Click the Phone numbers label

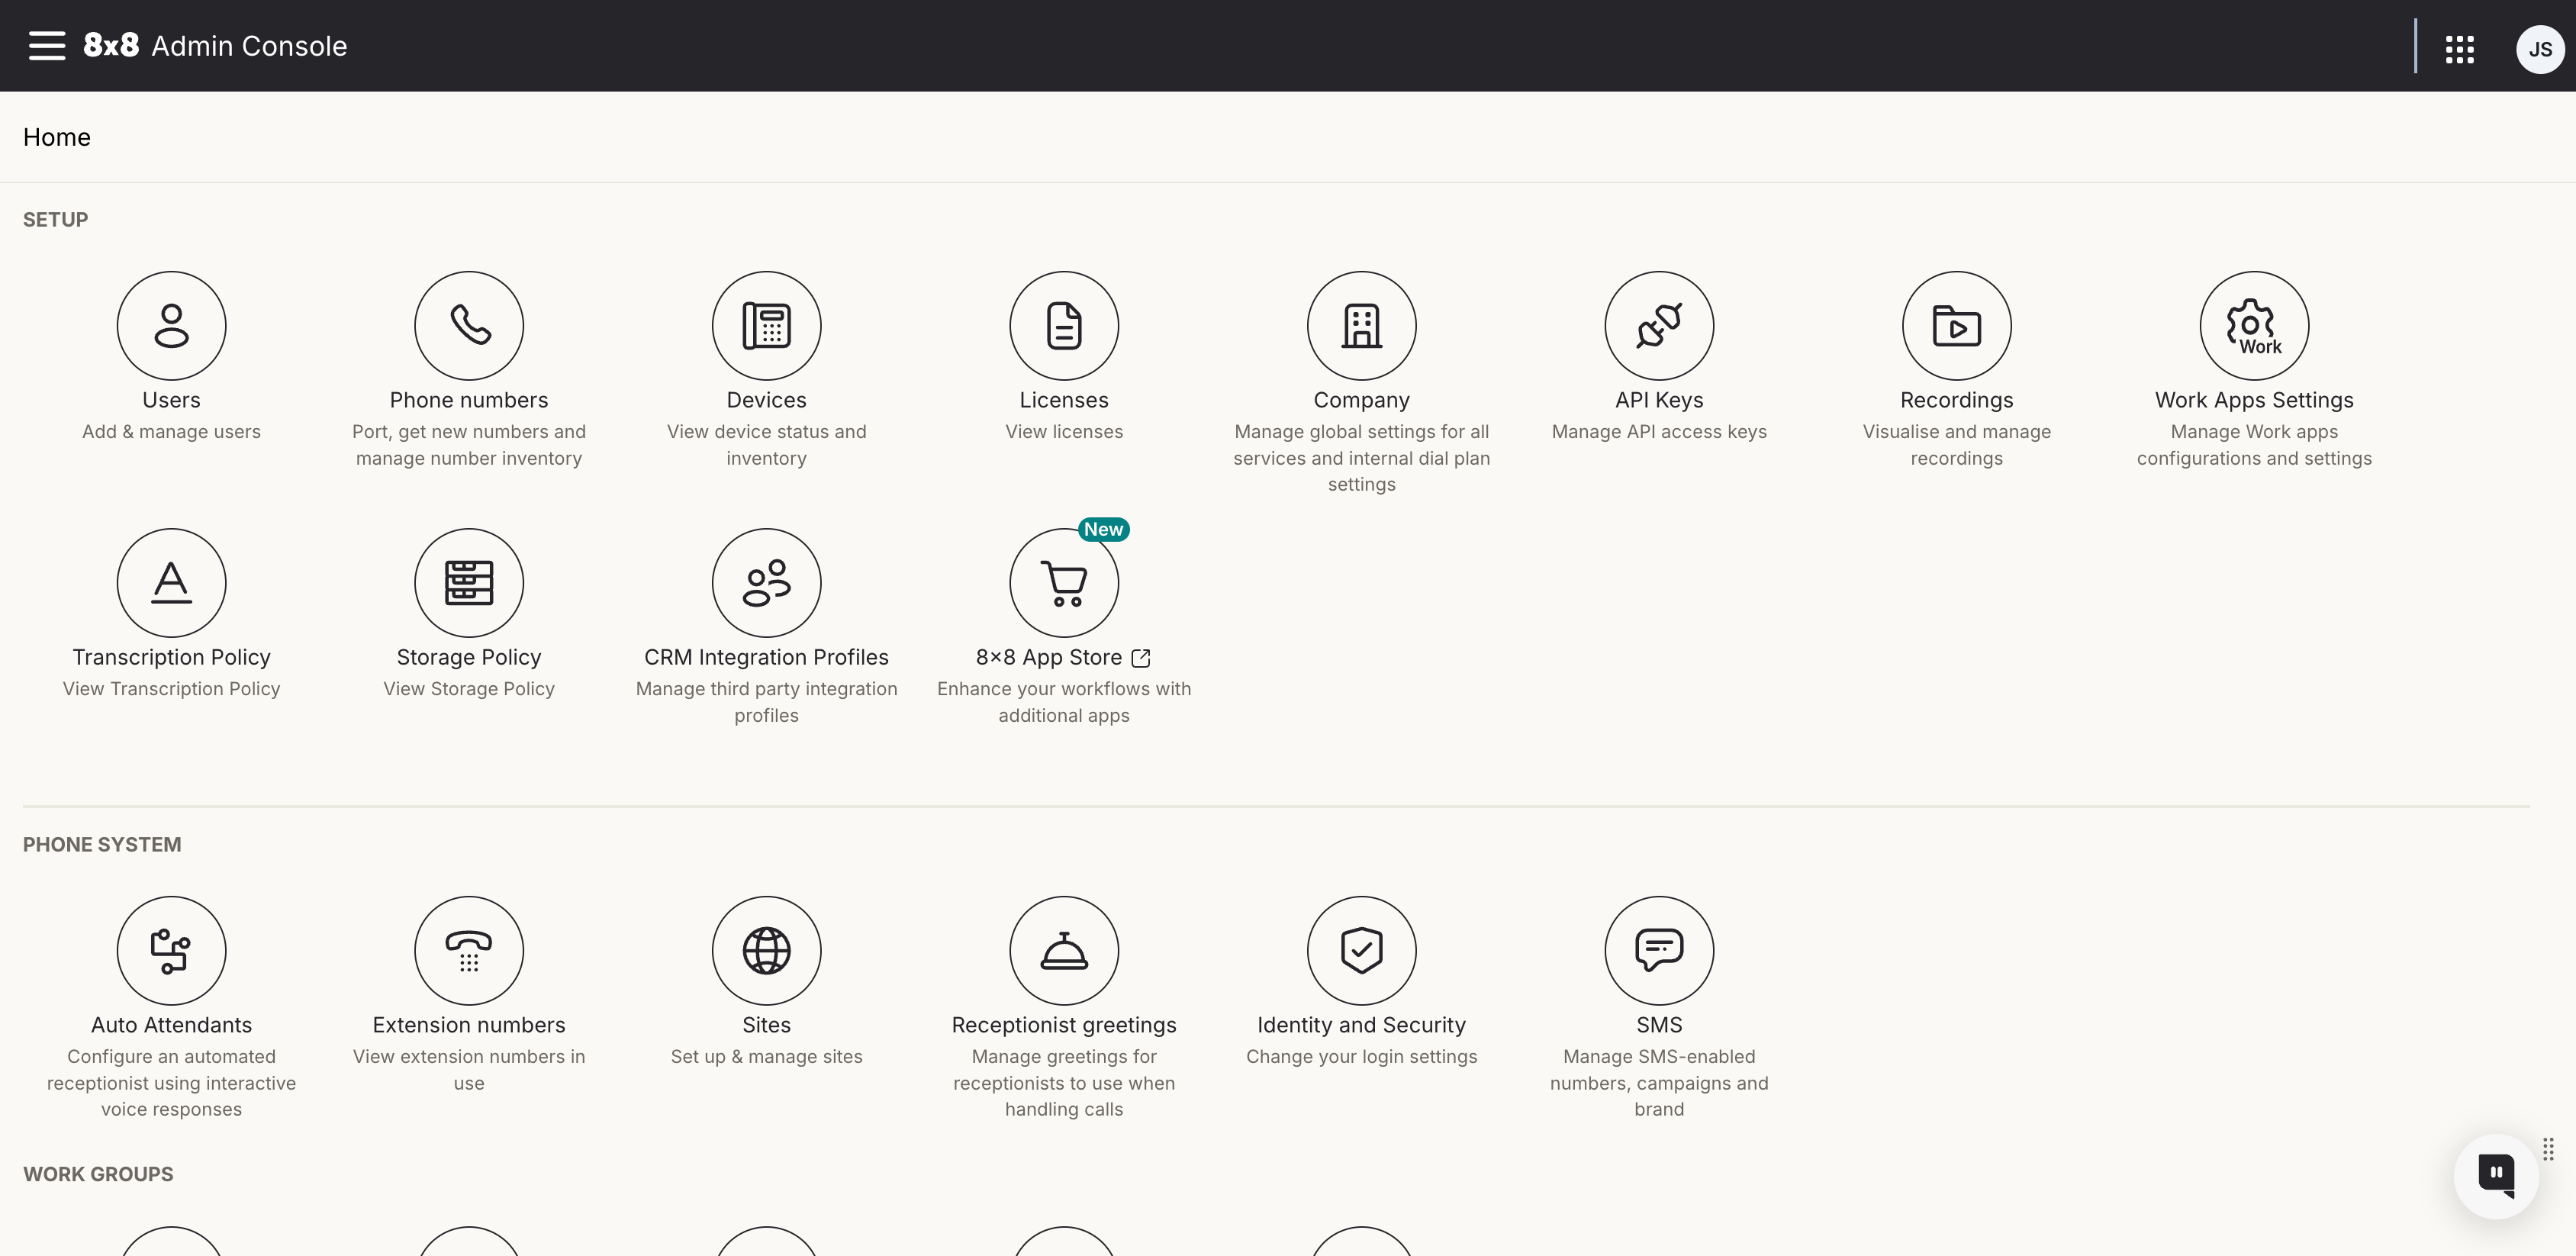click(469, 400)
